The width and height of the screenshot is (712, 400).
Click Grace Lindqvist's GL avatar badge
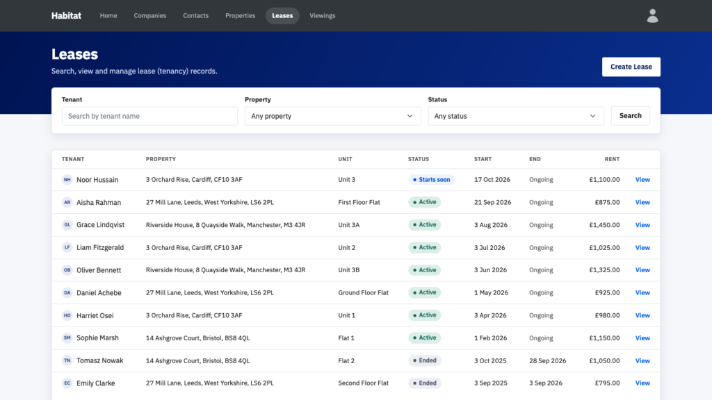[x=67, y=224]
